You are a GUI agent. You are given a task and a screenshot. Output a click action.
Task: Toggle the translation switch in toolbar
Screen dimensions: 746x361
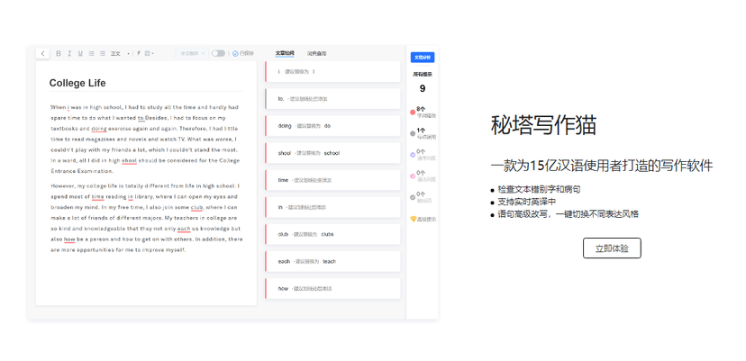[x=218, y=53]
